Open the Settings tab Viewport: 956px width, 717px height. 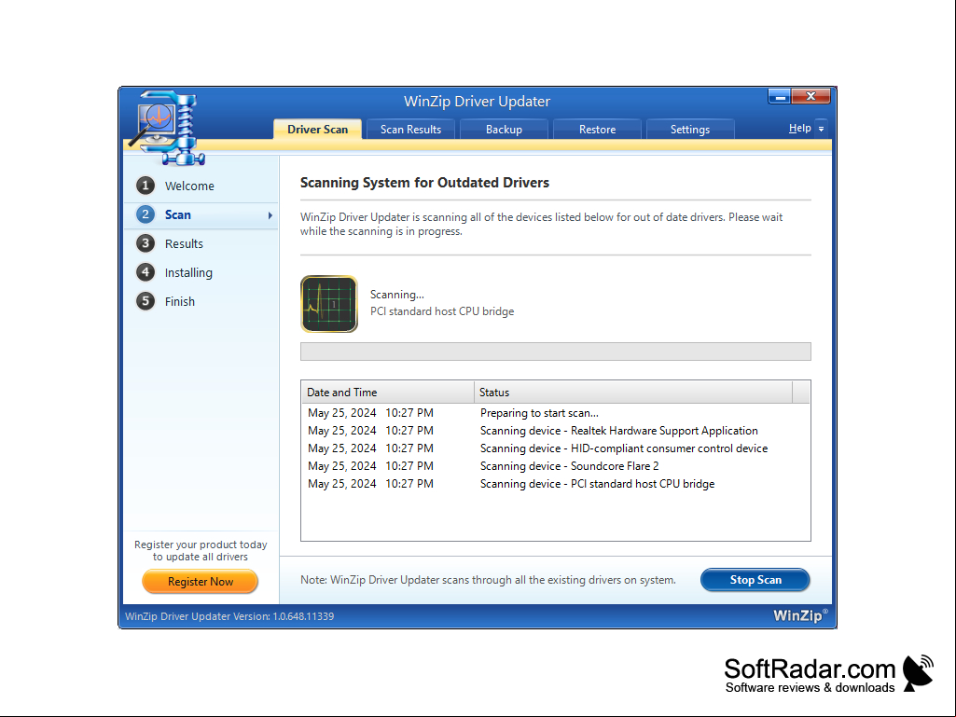point(690,130)
